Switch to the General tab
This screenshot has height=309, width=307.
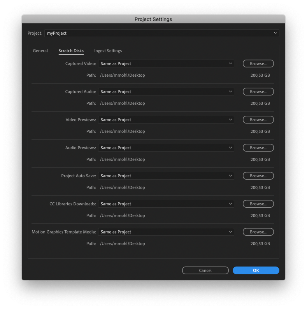(x=40, y=51)
